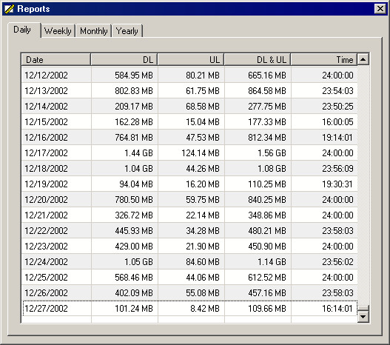Image resolution: width=390 pixels, height=345 pixels.
Task: Select the Yearly tab
Action: click(127, 31)
